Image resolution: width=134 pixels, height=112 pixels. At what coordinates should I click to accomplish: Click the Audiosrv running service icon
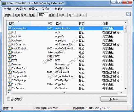[9, 52]
